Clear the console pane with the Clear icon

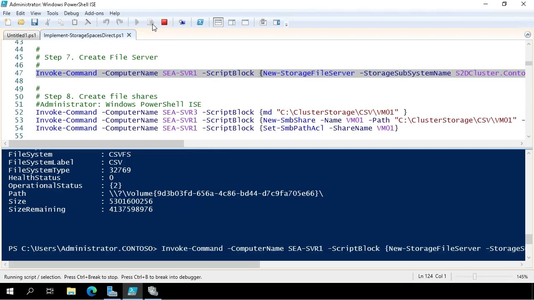pyautogui.click(x=88, y=22)
